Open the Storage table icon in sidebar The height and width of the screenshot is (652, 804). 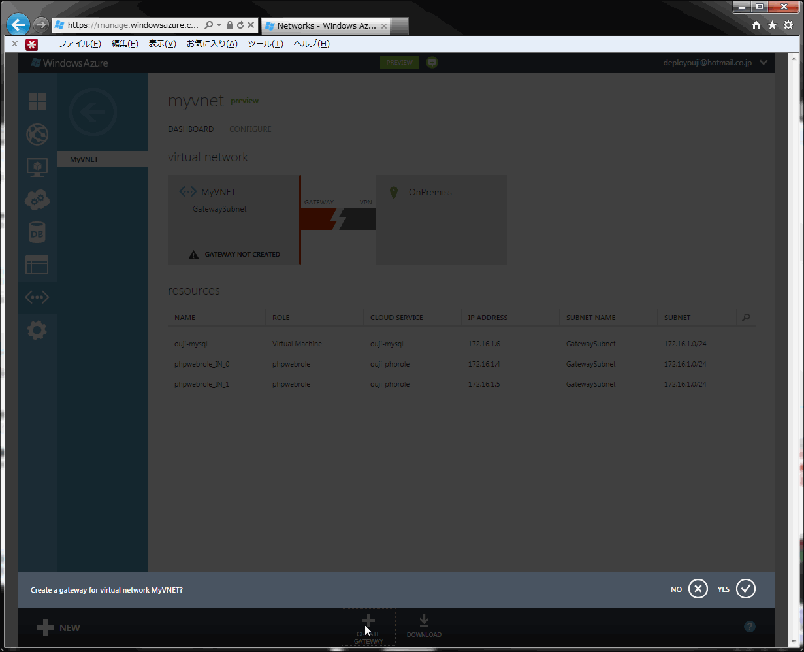tap(37, 265)
